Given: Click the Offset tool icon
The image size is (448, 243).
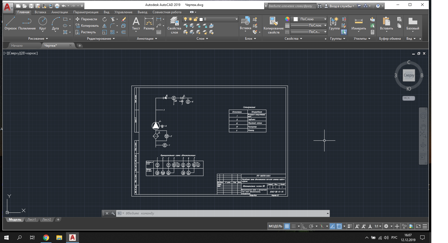Looking at the screenshot, I should (x=124, y=32).
